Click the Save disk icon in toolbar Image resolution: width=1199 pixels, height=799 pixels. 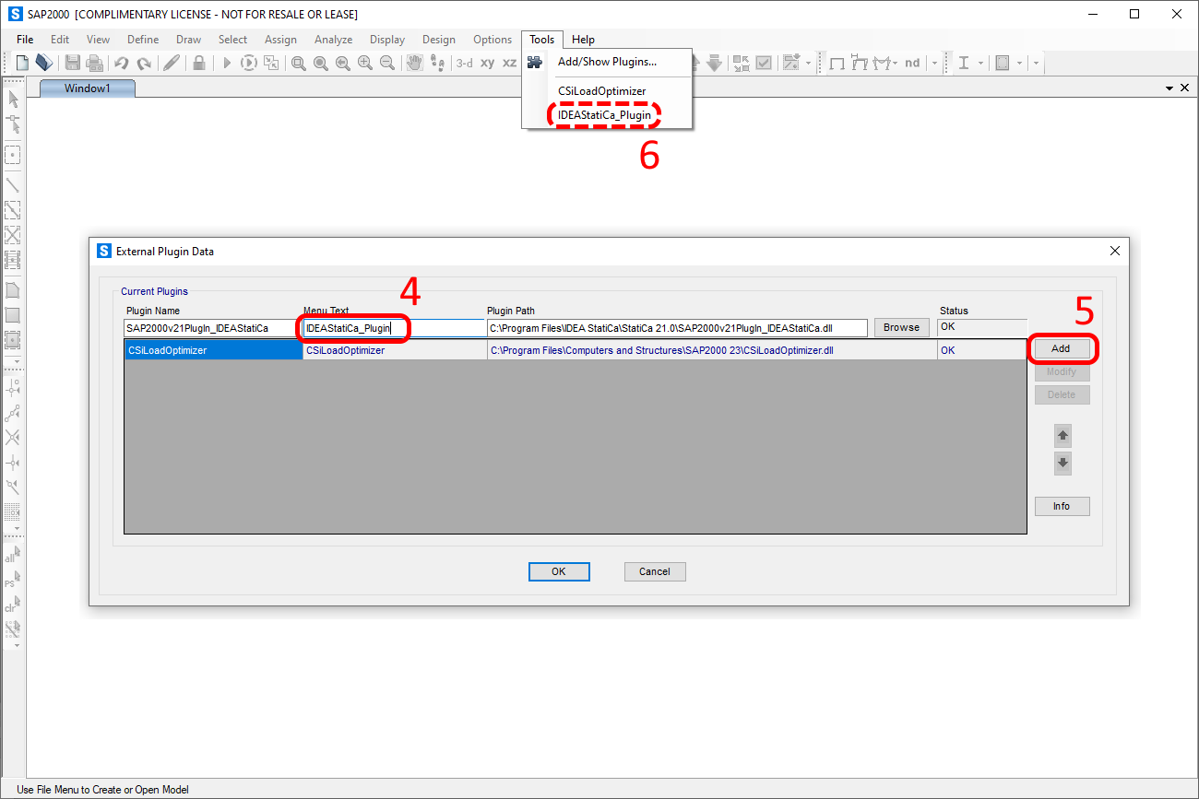[72, 63]
